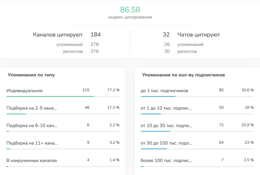Click the 'Упоминания по типу' panel heading

(x=31, y=75)
